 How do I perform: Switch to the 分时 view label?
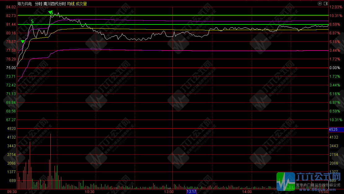pos(38,4)
